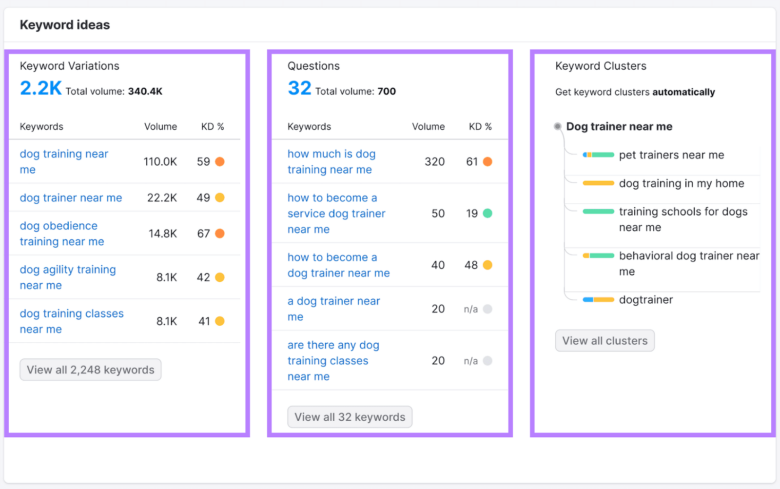The image size is (780, 489).
Task: Click the blue-yellow bar beside 'dogtrainer'
Action: point(599,300)
